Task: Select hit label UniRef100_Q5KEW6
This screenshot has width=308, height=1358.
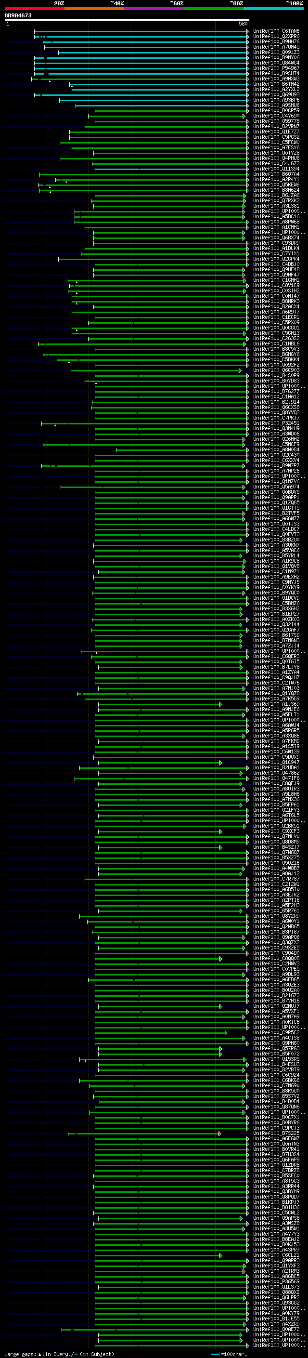Action: (276, 185)
